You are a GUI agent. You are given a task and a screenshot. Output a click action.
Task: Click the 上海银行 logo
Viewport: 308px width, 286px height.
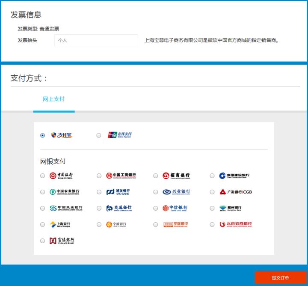60,224
